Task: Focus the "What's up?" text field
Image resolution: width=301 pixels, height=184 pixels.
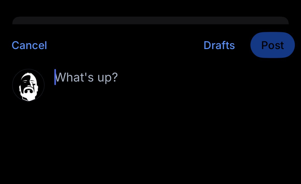Action: [x=86, y=77]
